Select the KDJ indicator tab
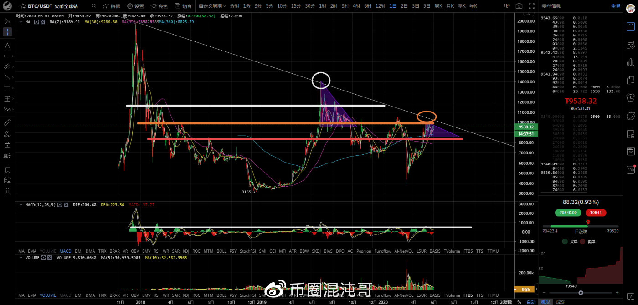Screen dimensions: 638x305 186,251
